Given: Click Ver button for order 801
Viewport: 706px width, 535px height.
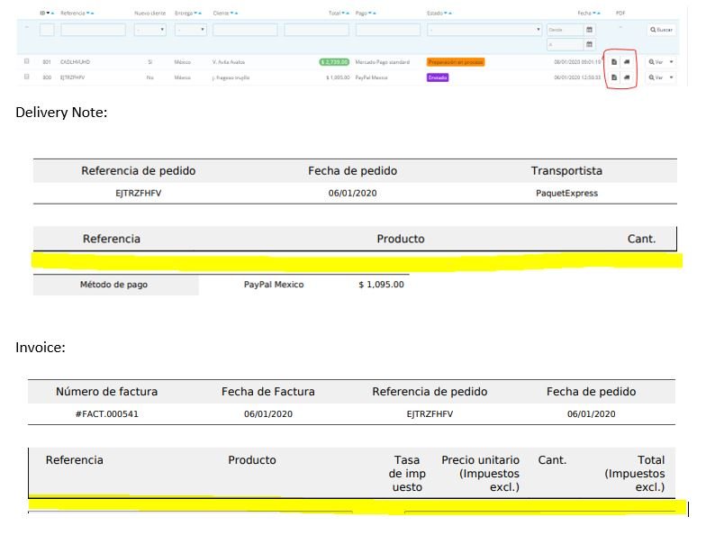Looking at the screenshot, I should 656,62.
